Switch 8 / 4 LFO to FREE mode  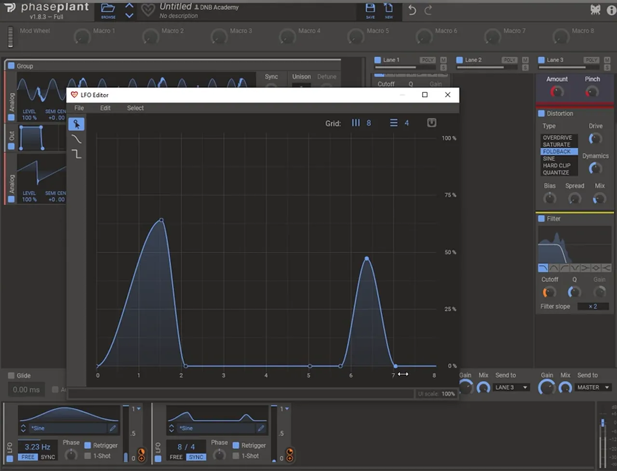pos(176,457)
